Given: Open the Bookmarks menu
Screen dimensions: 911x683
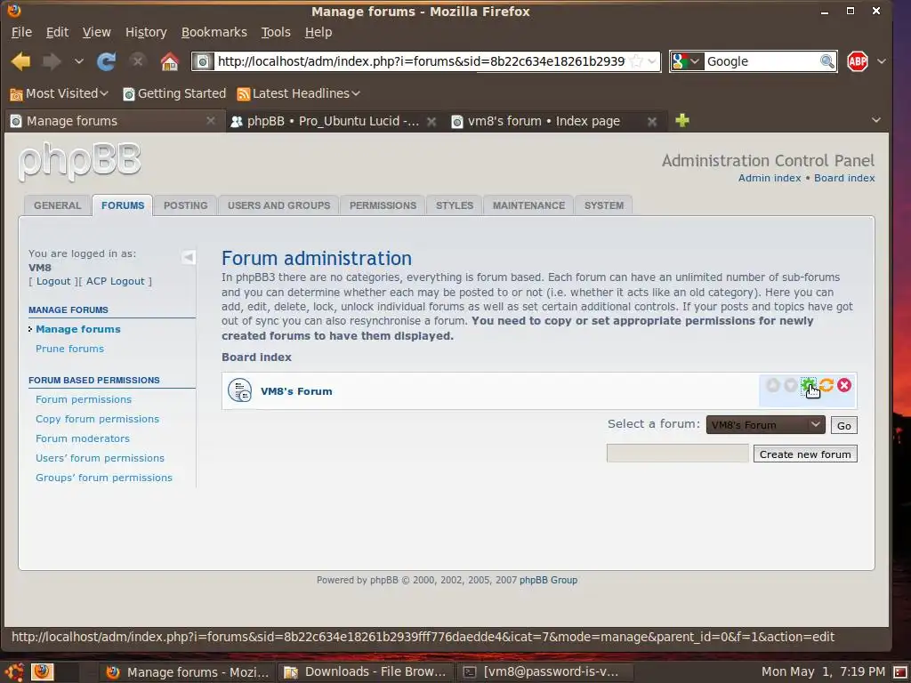Looking at the screenshot, I should pos(214,32).
